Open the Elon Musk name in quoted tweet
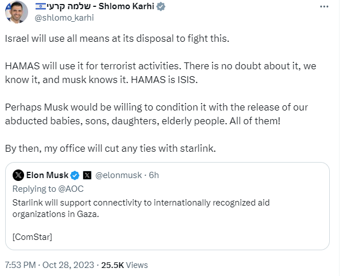This screenshot has height=276, width=347. 47,175
